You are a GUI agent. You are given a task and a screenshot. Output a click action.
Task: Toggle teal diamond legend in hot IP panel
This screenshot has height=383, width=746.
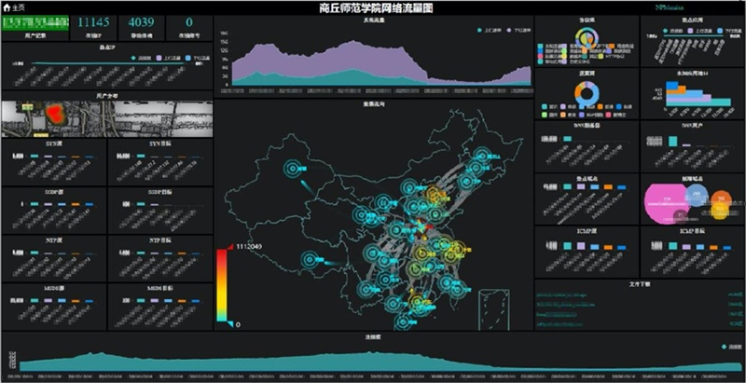click(x=134, y=58)
